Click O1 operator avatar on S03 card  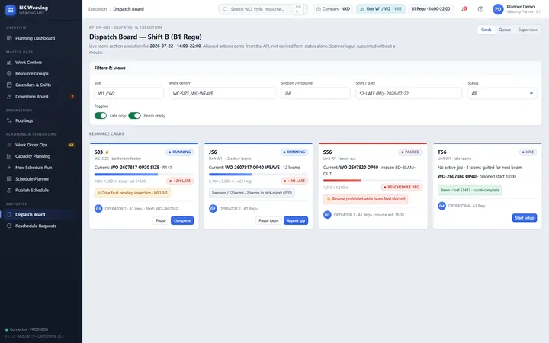click(98, 209)
